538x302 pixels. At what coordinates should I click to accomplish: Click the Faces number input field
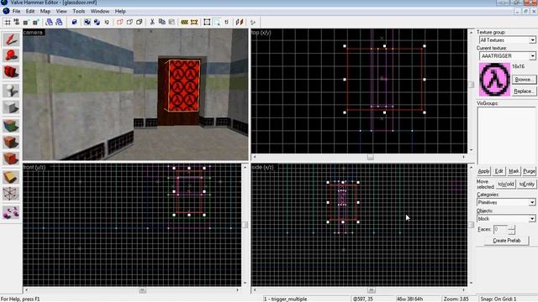pyautogui.click(x=500, y=229)
